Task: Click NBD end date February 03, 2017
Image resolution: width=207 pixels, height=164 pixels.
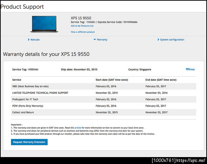Action: (x=156, y=86)
